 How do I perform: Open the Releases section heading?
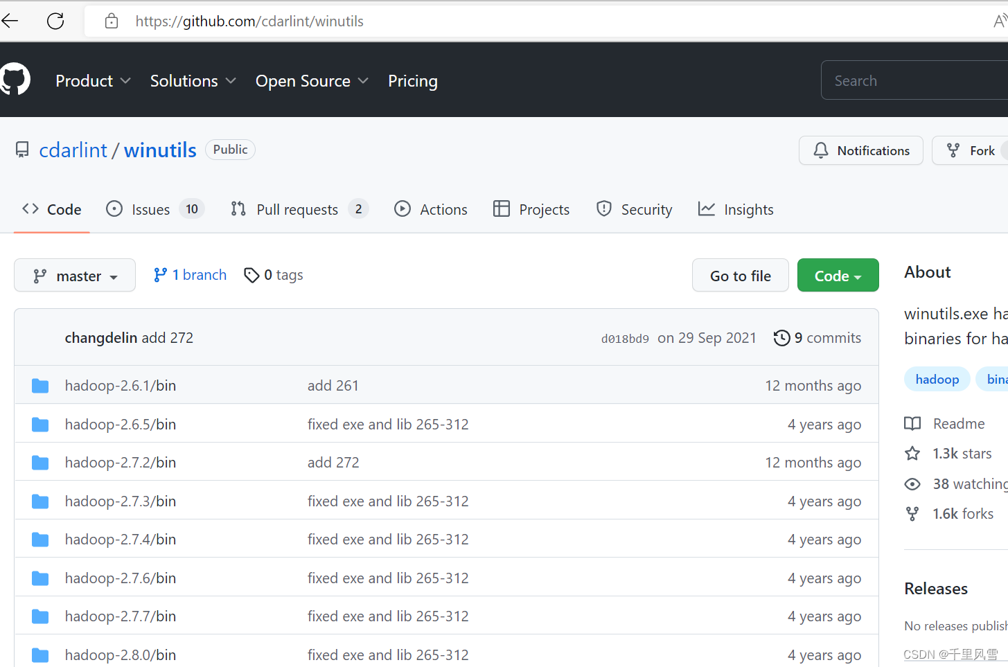tap(936, 589)
